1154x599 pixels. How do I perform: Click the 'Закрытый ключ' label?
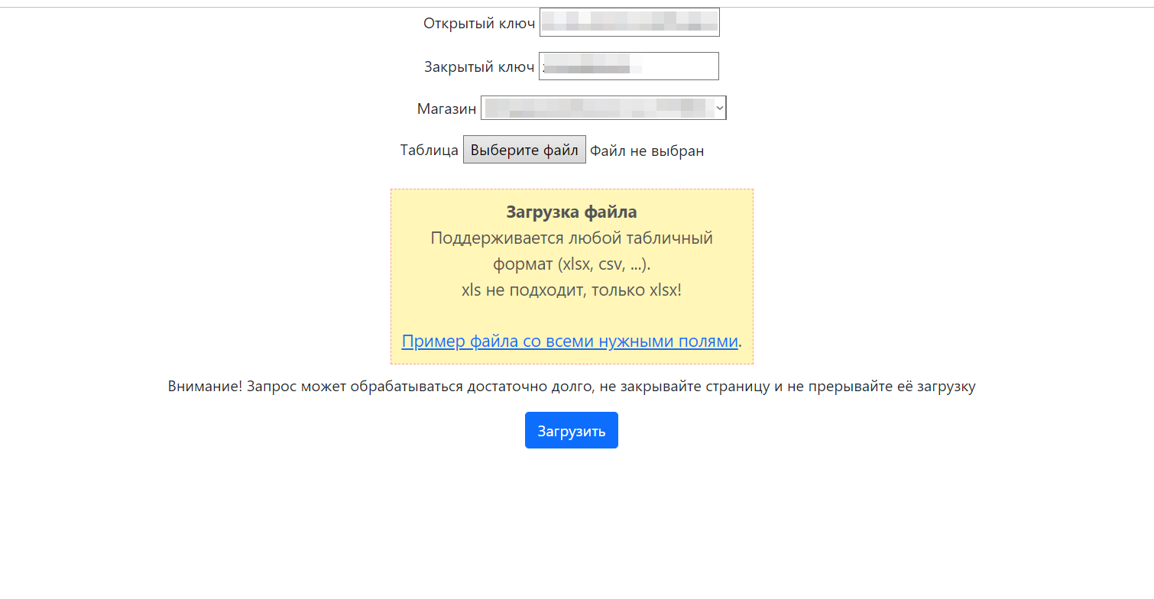point(479,66)
